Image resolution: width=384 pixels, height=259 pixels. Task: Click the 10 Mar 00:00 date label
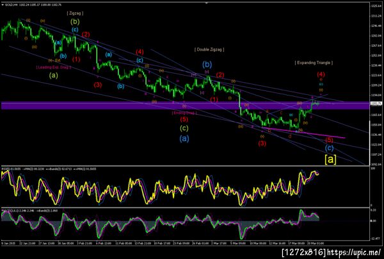click(x=258, y=244)
